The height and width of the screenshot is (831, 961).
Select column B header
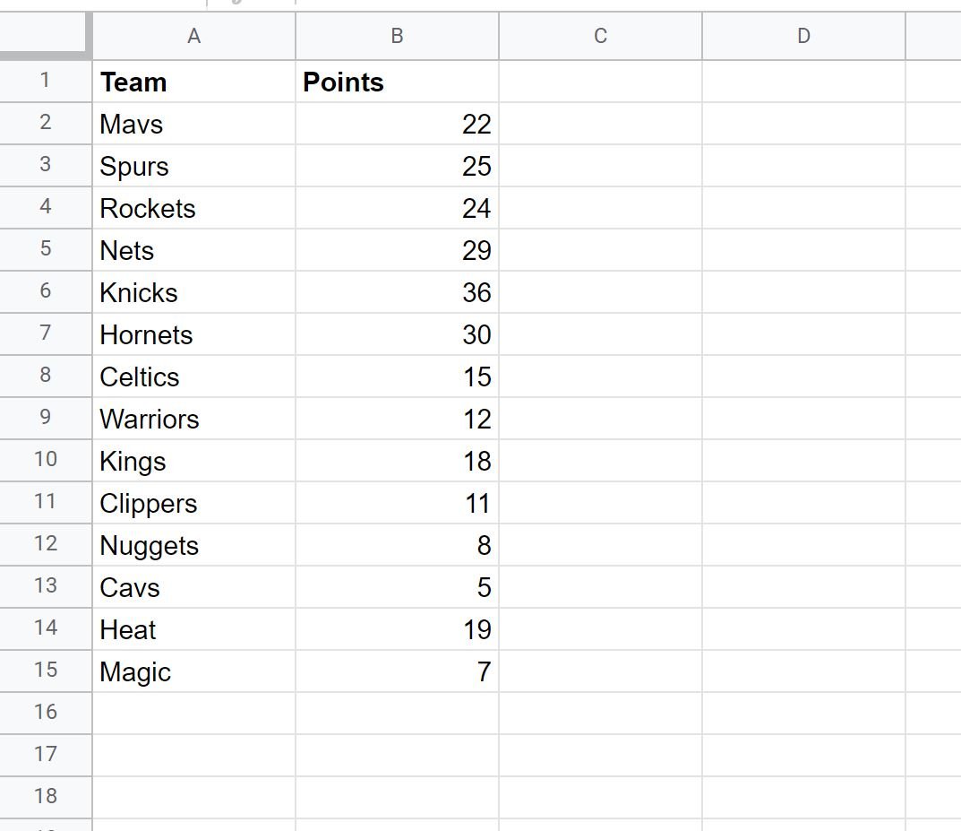[397, 36]
